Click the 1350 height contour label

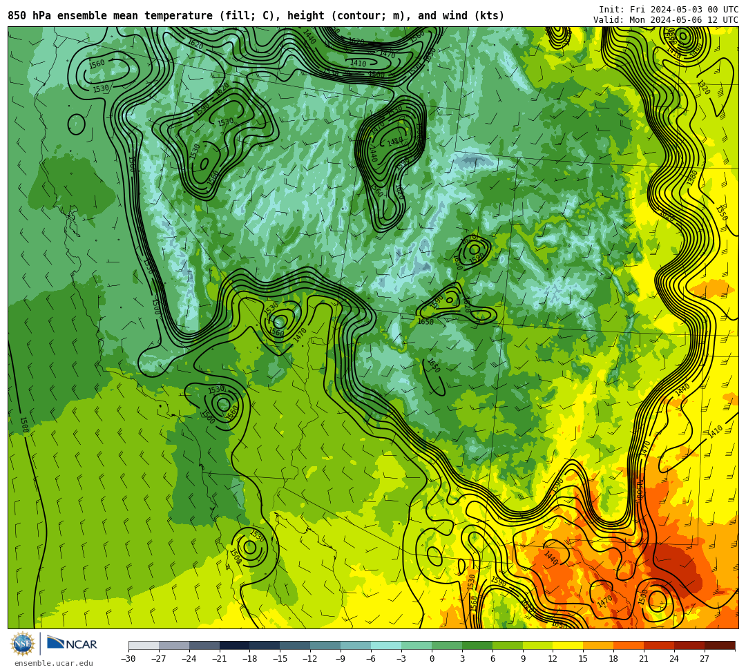click(722, 213)
